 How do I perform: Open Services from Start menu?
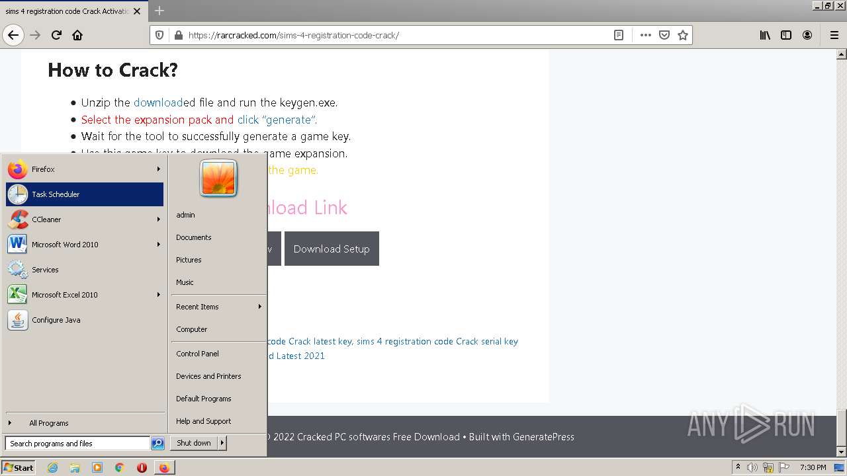(x=85, y=270)
